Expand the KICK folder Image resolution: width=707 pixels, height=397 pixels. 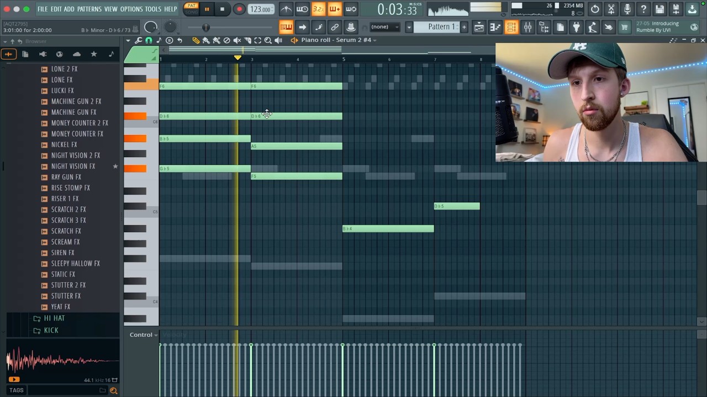click(51, 330)
